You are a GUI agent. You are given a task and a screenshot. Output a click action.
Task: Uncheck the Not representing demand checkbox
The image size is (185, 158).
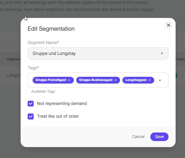[31, 104]
